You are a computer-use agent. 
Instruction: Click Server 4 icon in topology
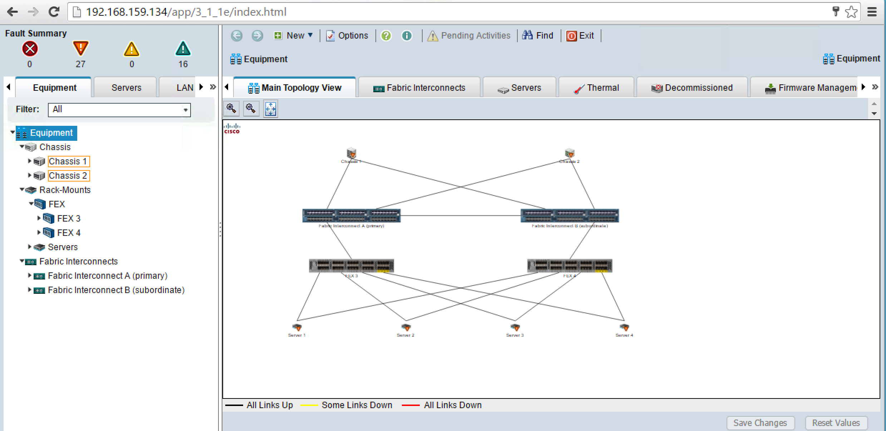(624, 327)
